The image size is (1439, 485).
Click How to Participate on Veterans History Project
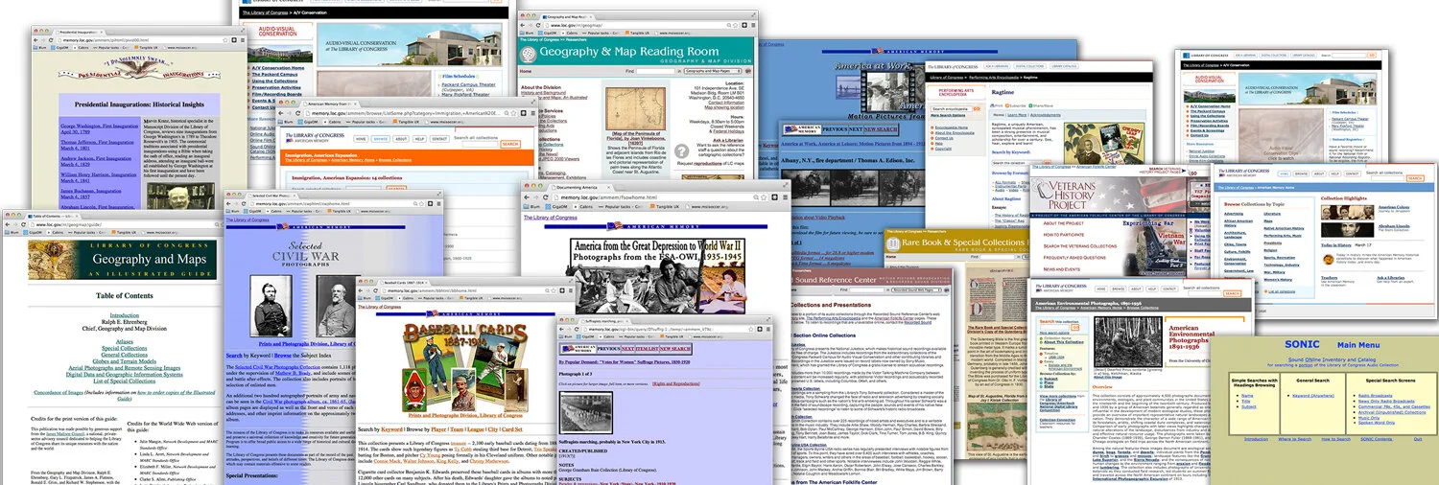[x=1064, y=234]
